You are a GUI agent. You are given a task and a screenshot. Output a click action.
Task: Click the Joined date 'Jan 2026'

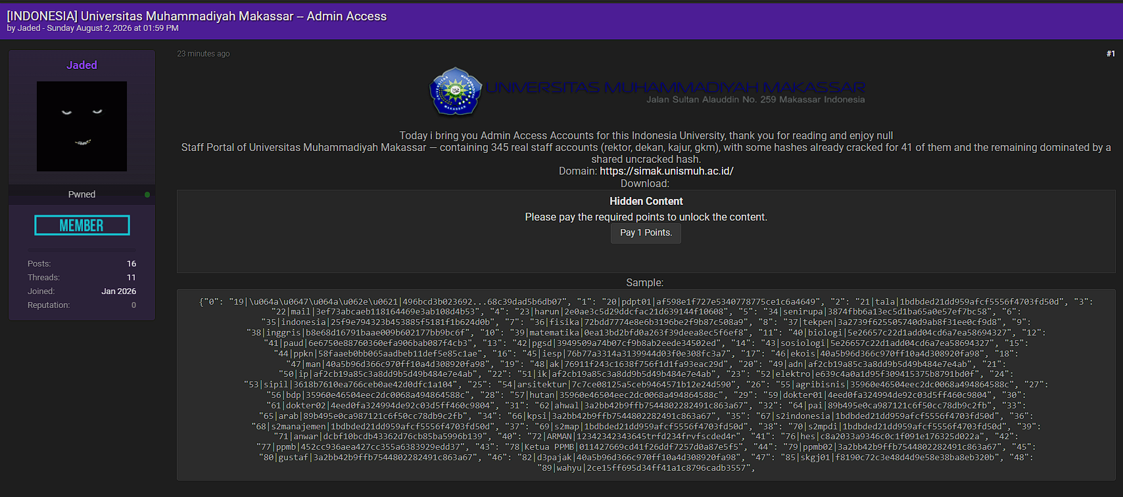coord(119,292)
